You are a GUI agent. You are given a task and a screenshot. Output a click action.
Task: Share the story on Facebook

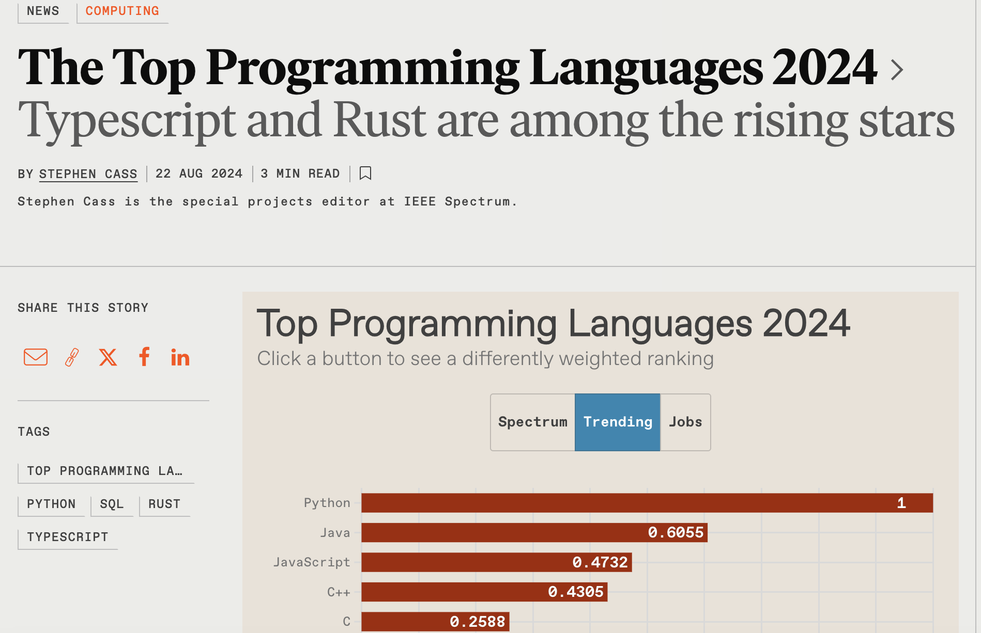145,356
